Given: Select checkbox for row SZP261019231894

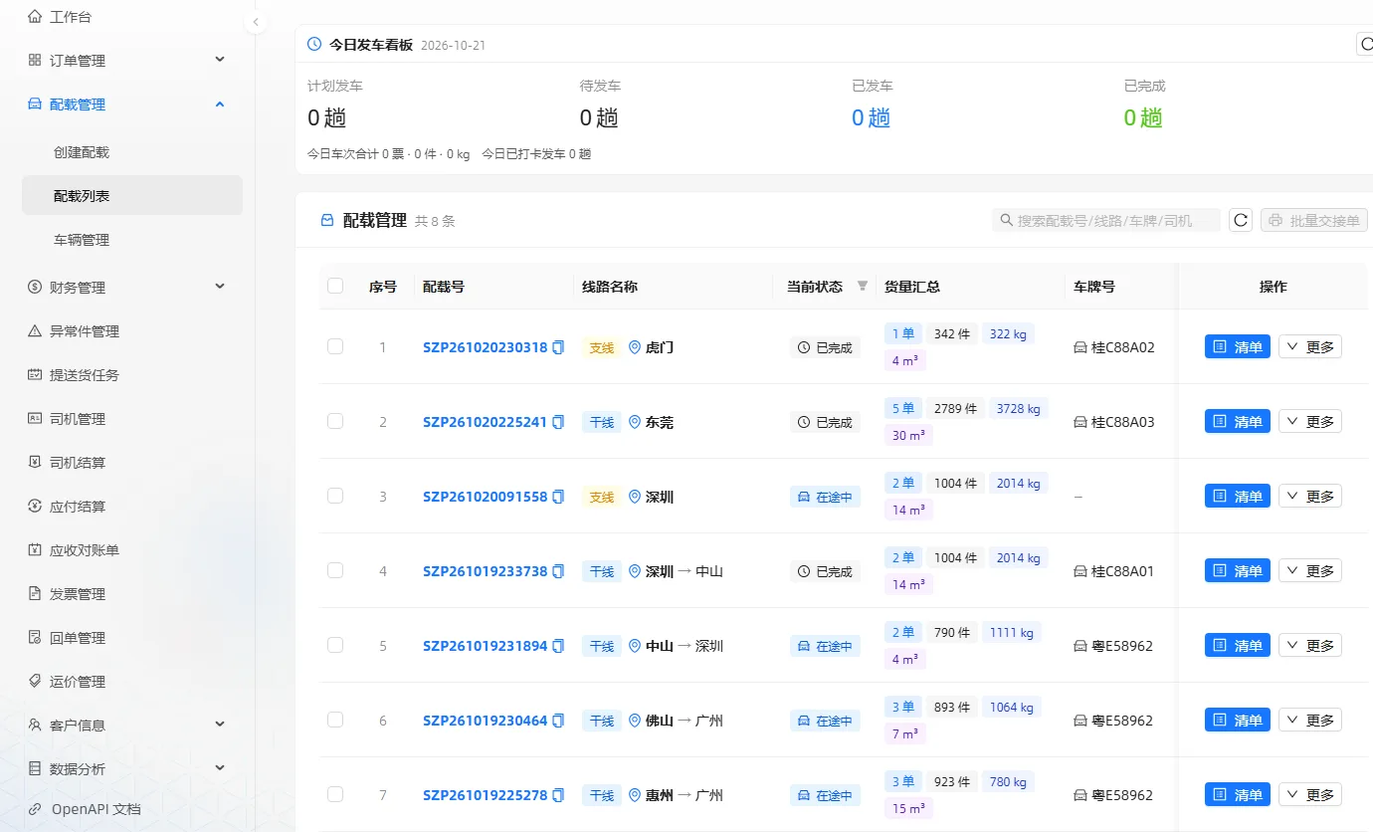Looking at the screenshot, I should 335,645.
